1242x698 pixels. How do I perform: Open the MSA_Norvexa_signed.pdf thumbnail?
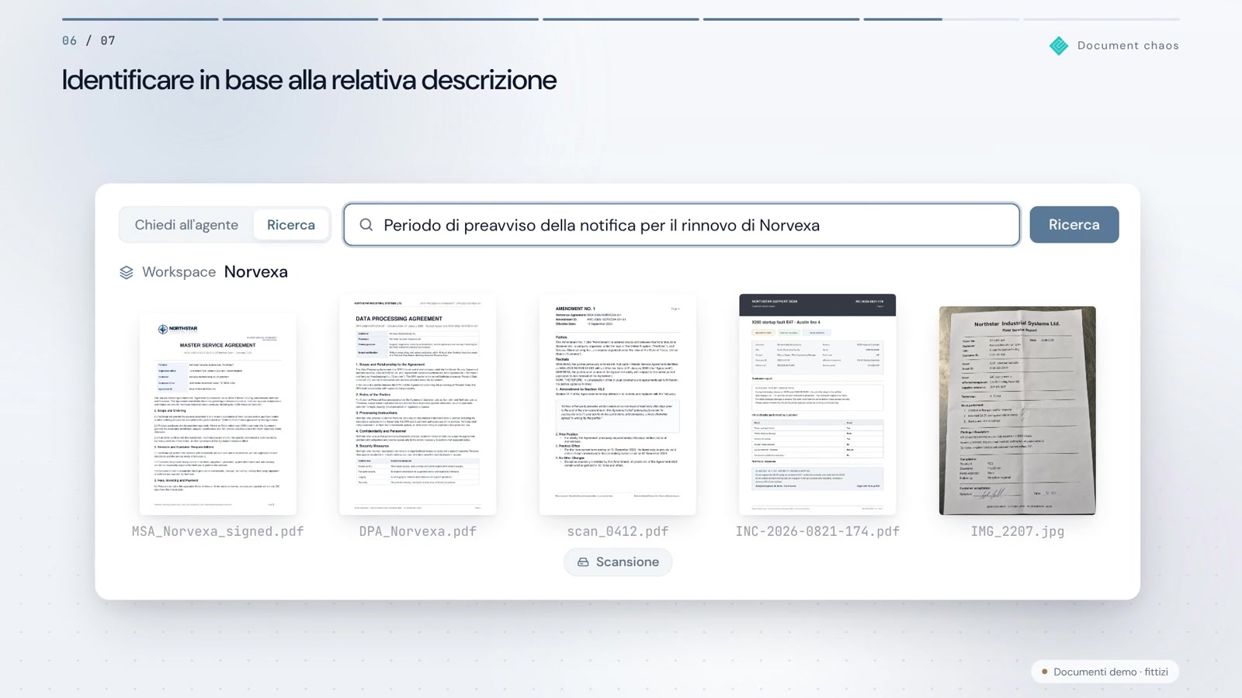pyautogui.click(x=218, y=413)
